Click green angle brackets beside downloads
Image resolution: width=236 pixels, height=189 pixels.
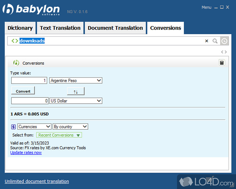click(x=15, y=41)
